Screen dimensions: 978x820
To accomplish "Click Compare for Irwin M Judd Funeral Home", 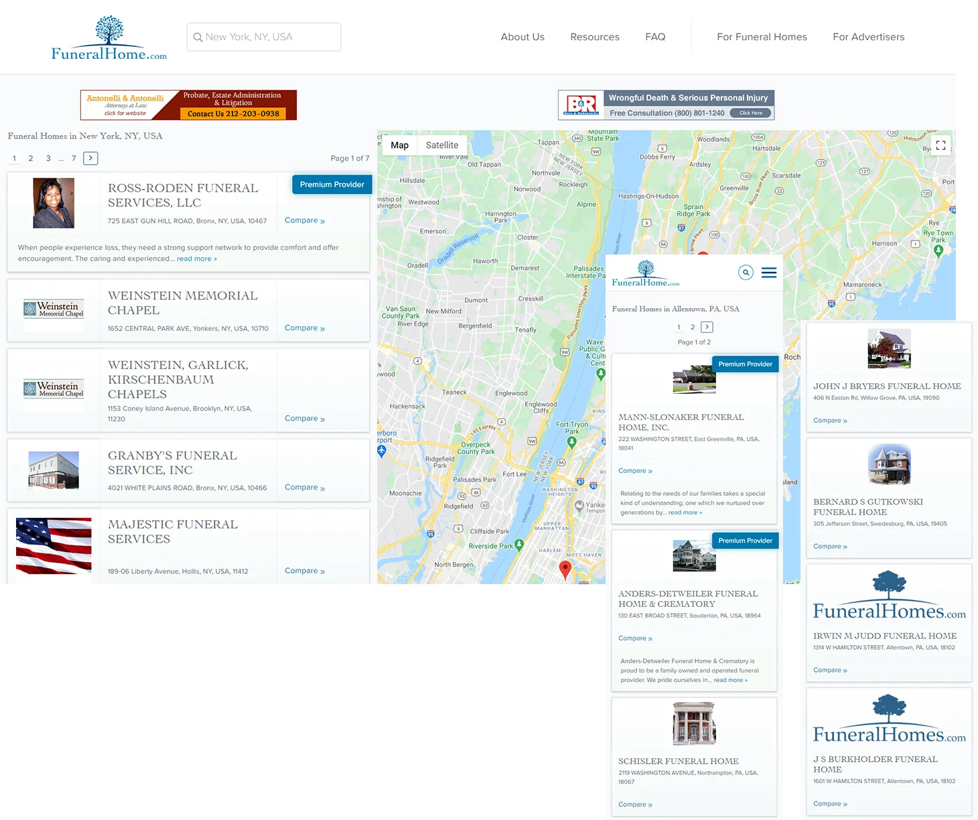I will 830,670.
